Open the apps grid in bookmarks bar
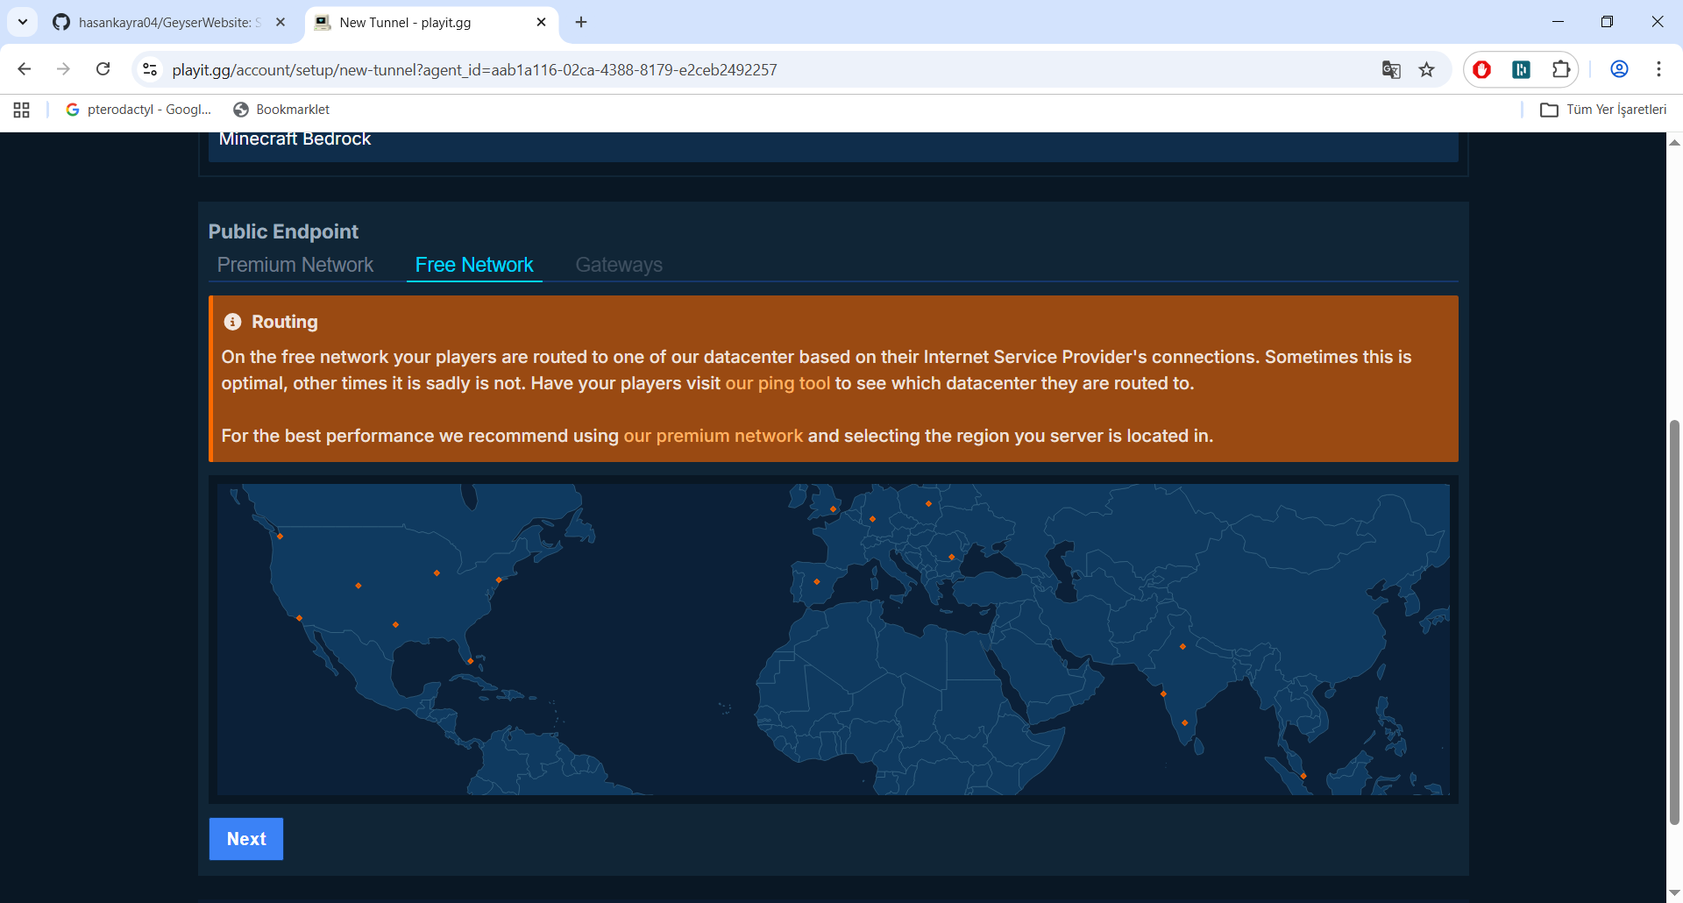This screenshot has height=903, width=1683. 22,110
